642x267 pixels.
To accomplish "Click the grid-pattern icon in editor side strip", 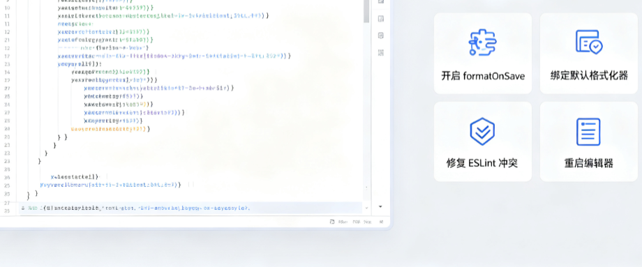I will 381,52.
